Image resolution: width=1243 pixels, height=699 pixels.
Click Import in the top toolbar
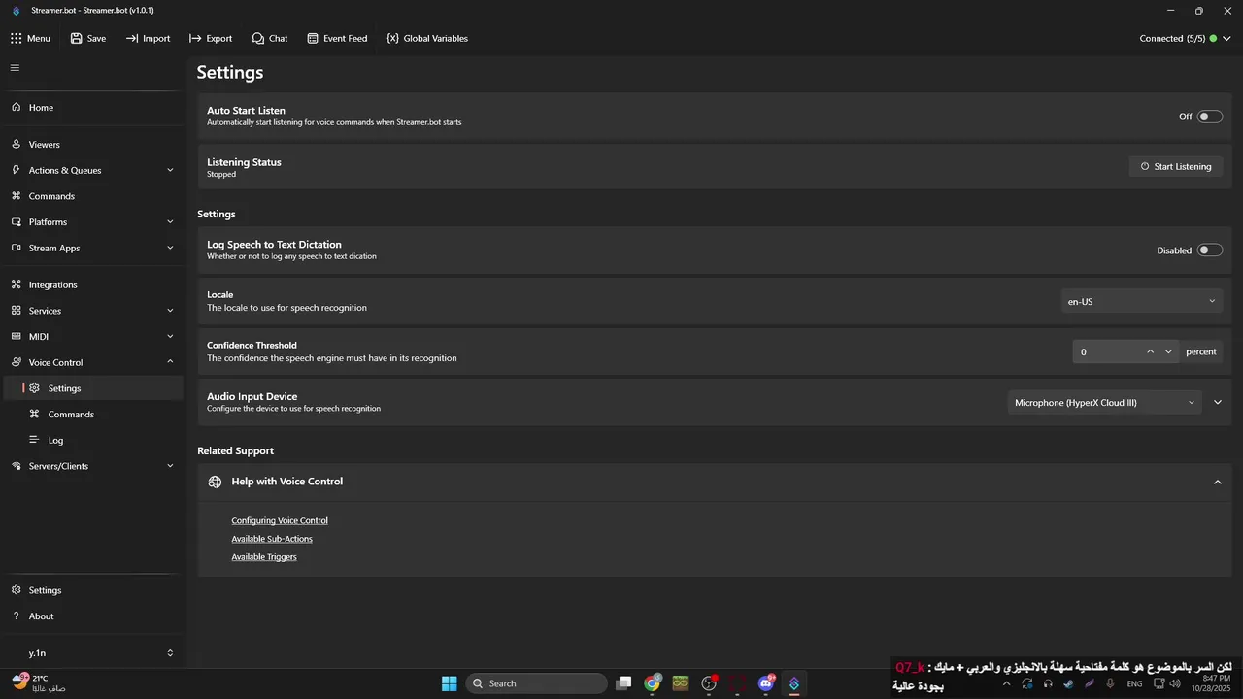tap(148, 39)
